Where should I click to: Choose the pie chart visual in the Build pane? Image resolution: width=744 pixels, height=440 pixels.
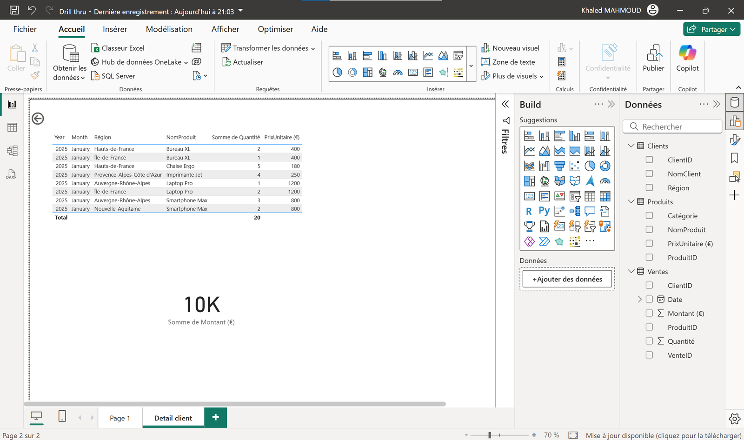click(x=590, y=166)
